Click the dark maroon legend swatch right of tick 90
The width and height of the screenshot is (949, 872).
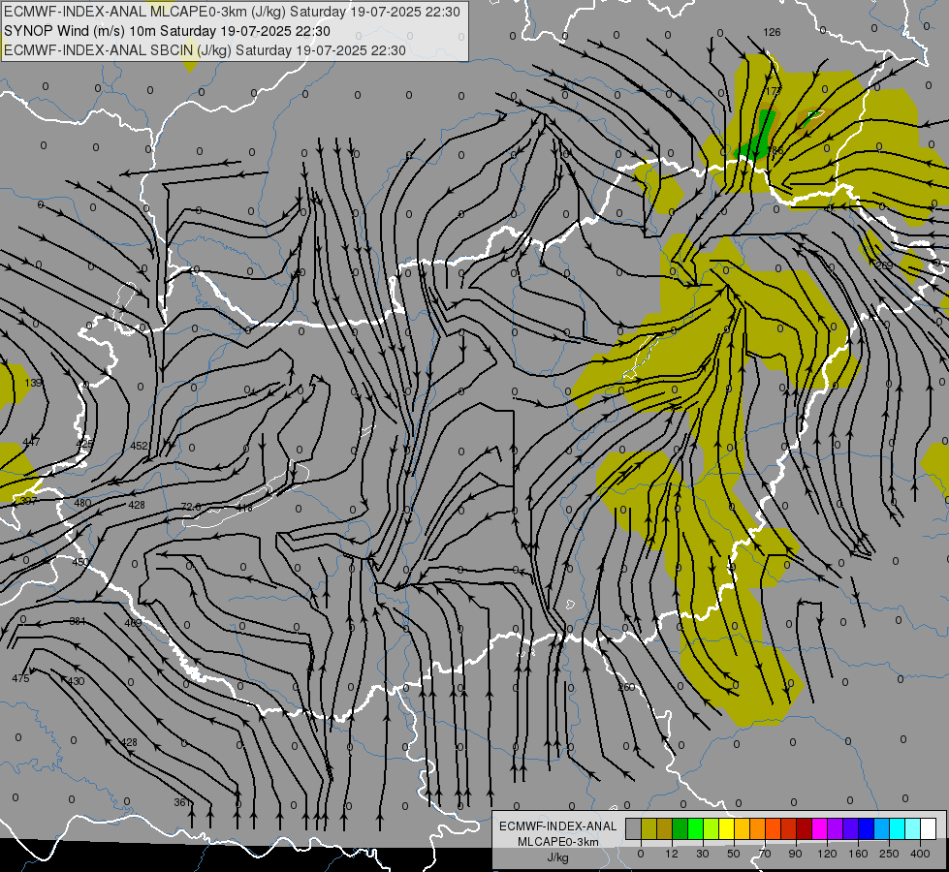click(805, 828)
